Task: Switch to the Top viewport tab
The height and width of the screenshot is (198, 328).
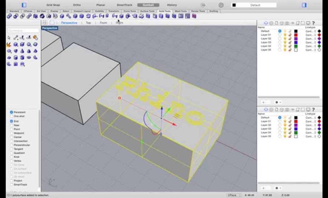Action: click(x=88, y=23)
